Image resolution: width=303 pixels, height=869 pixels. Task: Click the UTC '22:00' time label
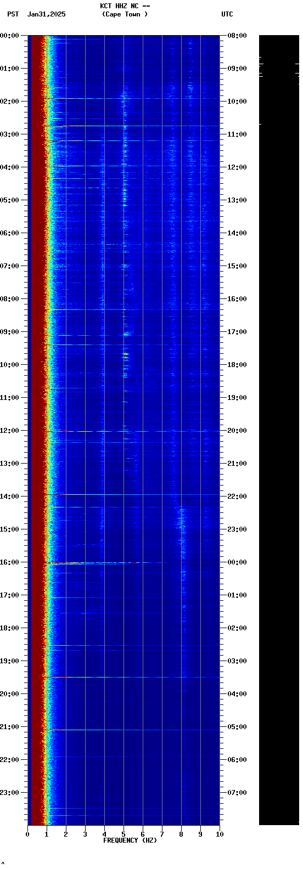(x=237, y=496)
